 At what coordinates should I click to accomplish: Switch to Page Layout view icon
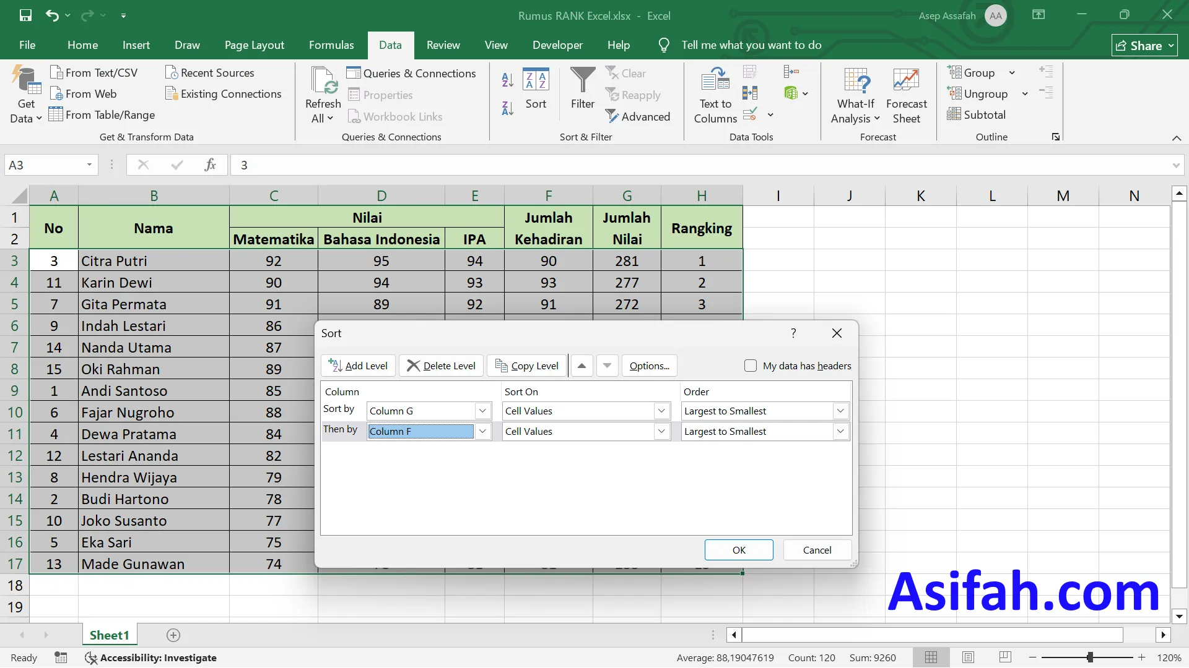pos(969,657)
